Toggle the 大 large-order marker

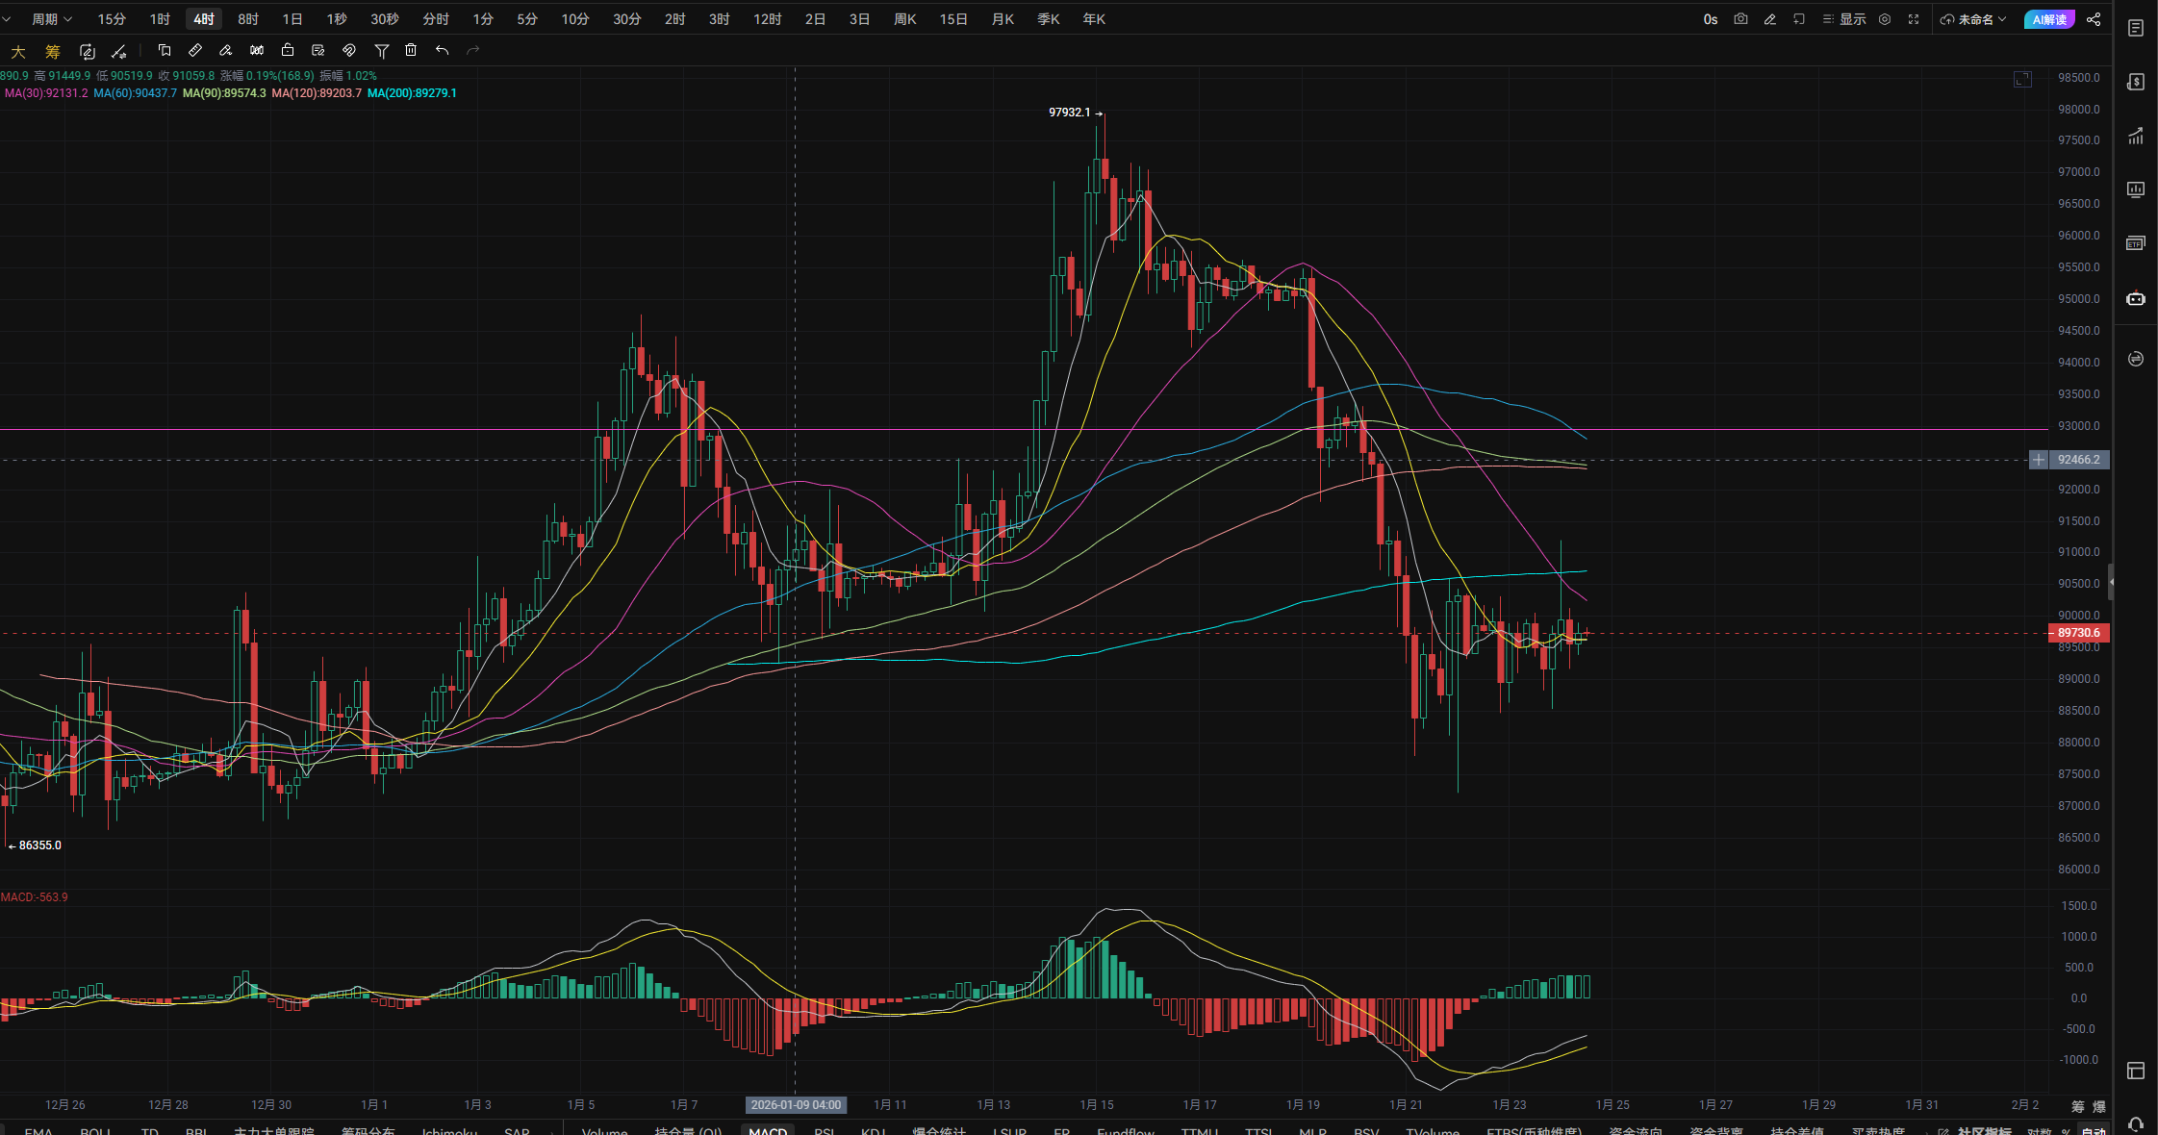pyautogui.click(x=18, y=52)
